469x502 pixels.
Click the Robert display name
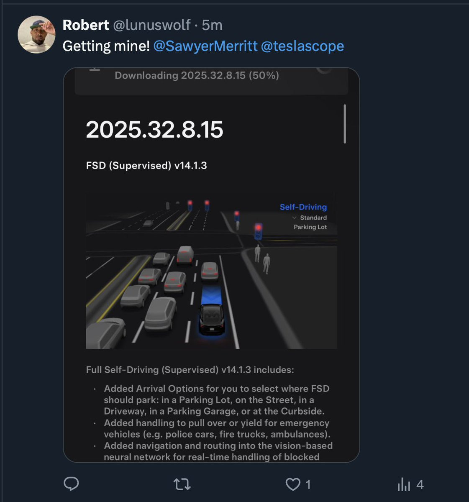click(x=86, y=25)
